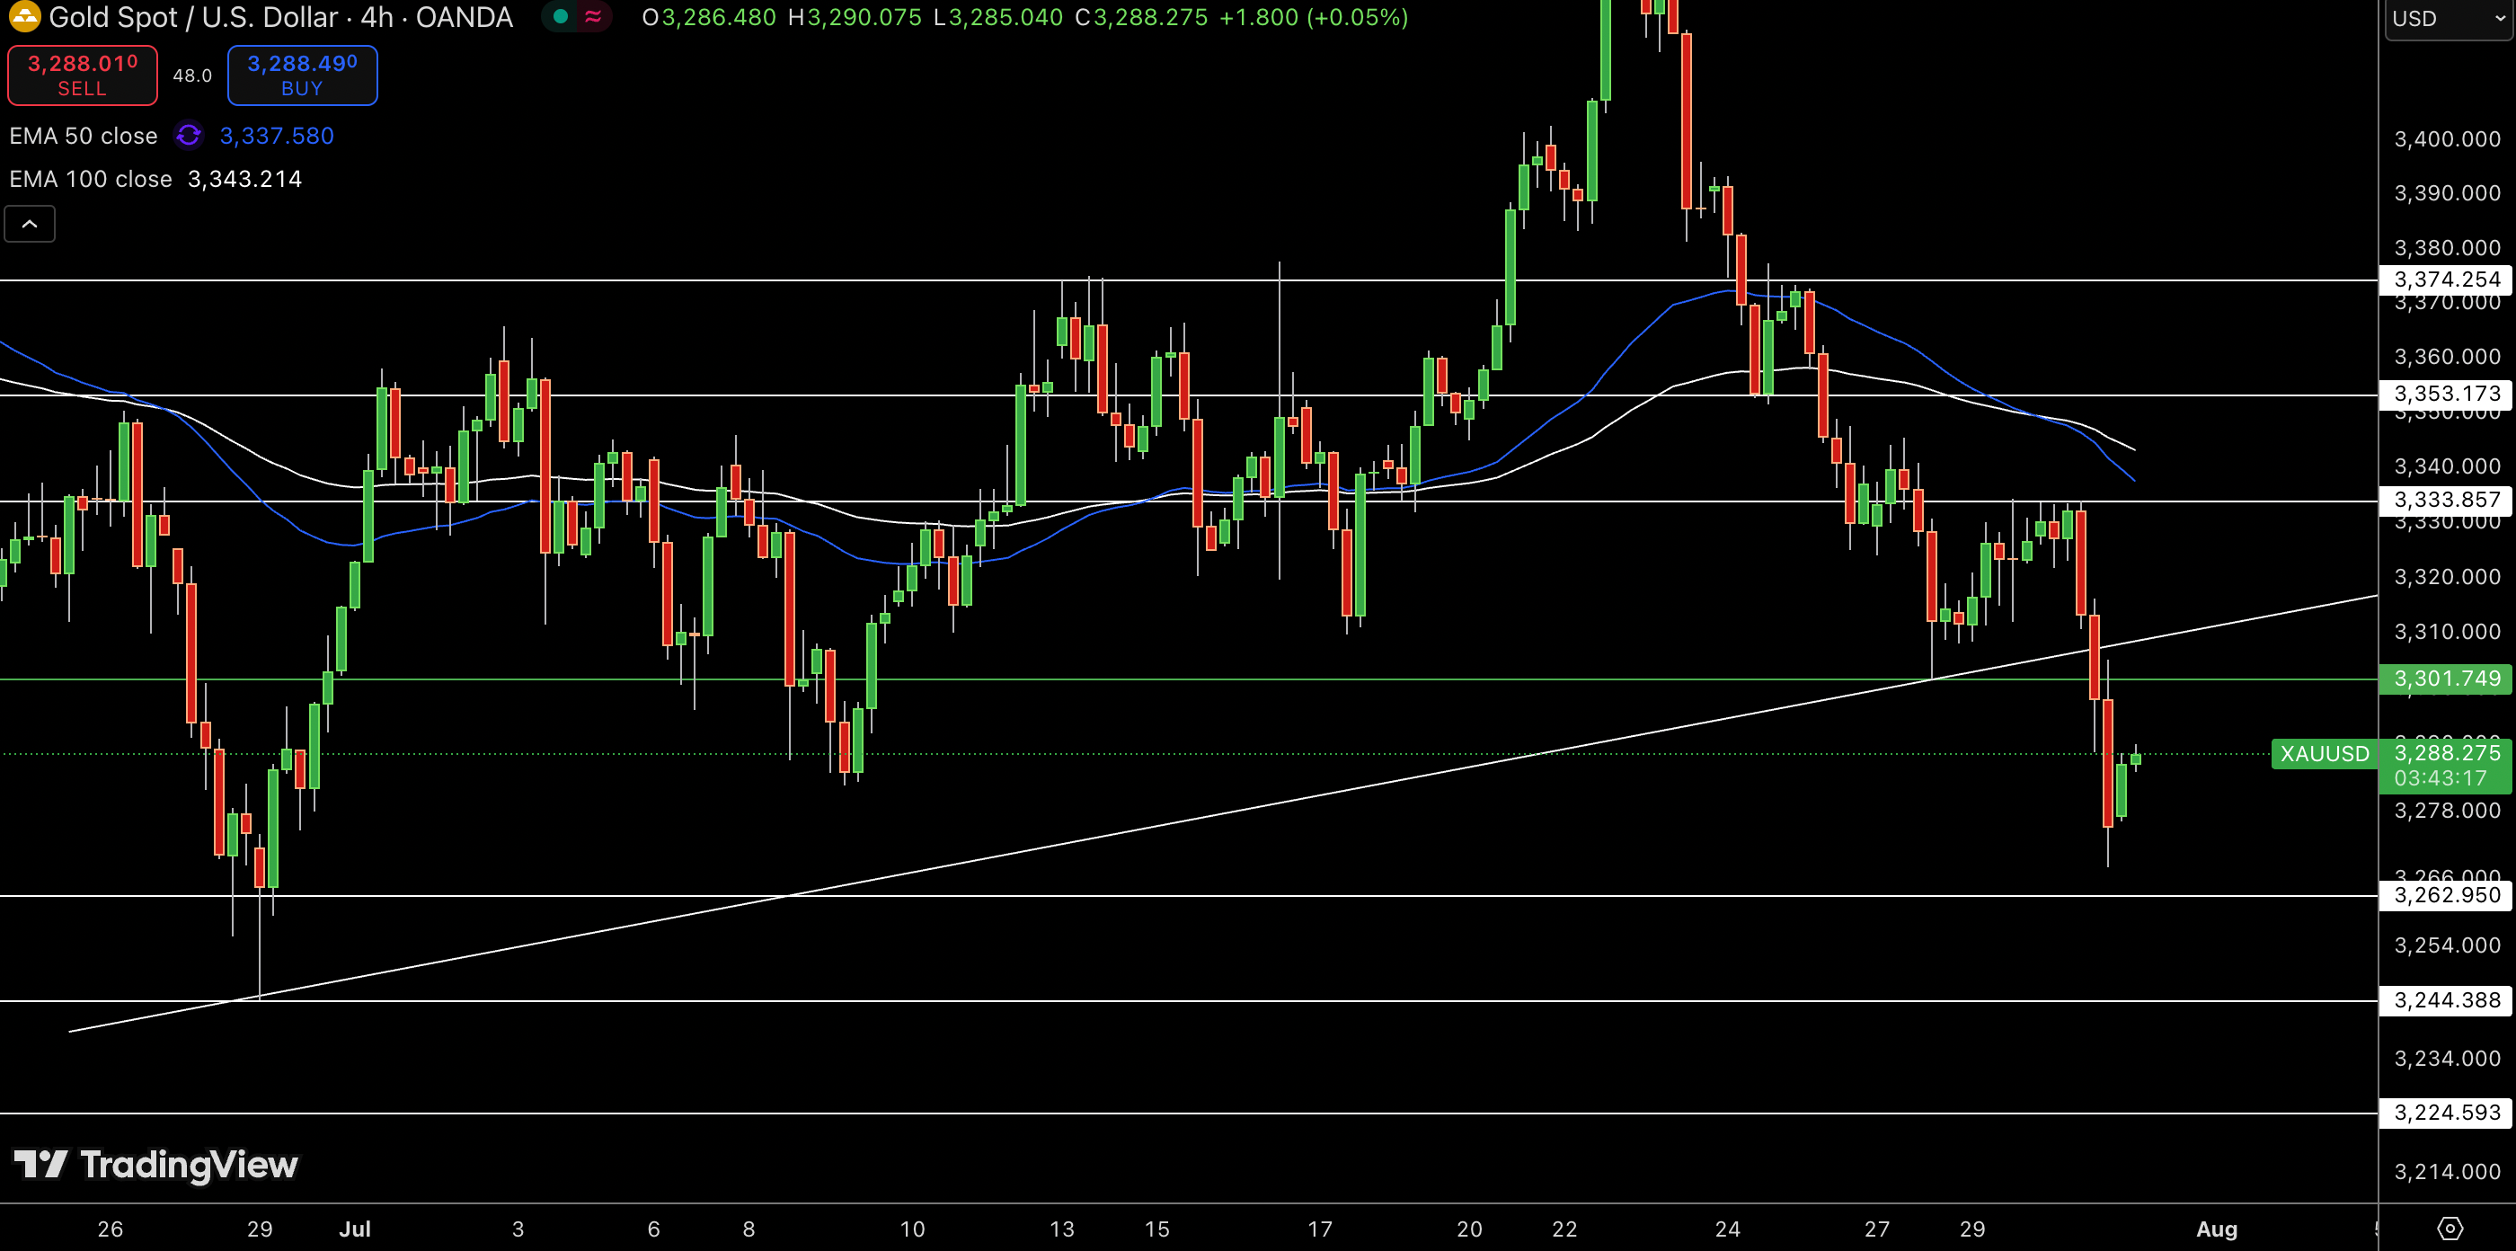Click the TradingView logo
This screenshot has width=2516, height=1251.
point(156,1164)
